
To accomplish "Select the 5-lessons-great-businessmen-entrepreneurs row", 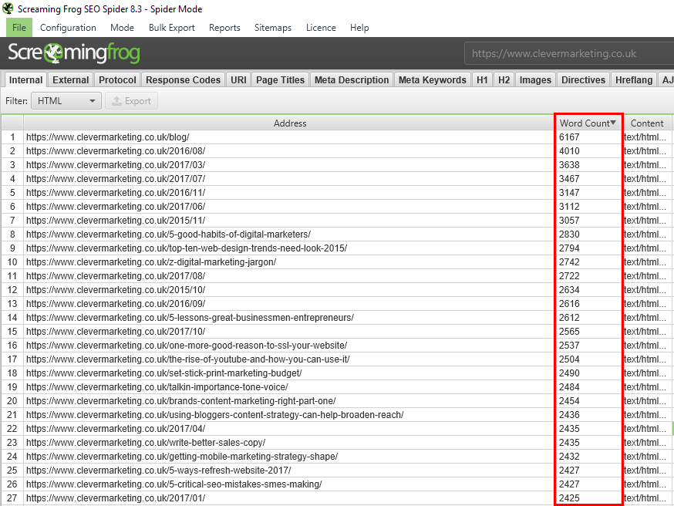I will pos(289,318).
